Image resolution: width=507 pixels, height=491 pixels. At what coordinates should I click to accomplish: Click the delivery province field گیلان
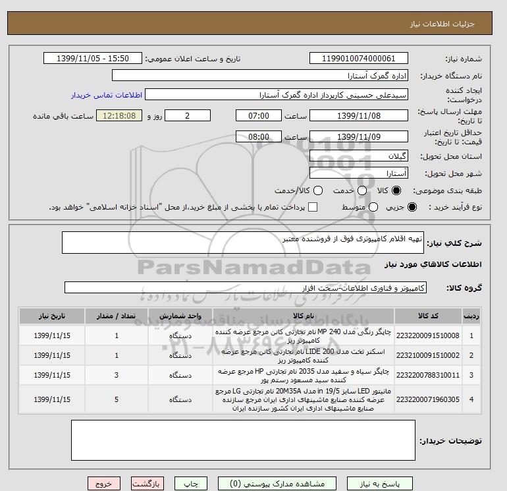[359, 156]
